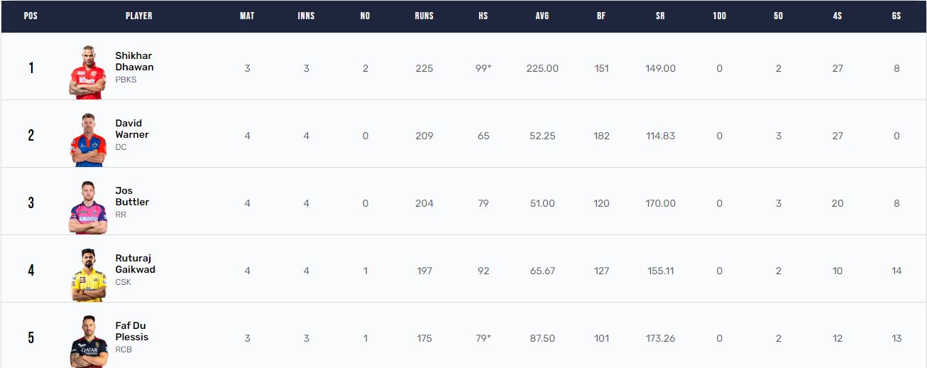927x368 pixels.
Task: Sort by SR column header
Action: (660, 16)
